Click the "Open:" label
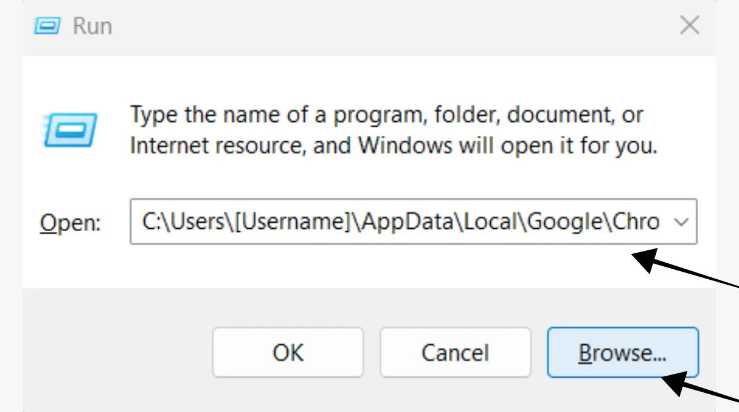 [x=70, y=223]
